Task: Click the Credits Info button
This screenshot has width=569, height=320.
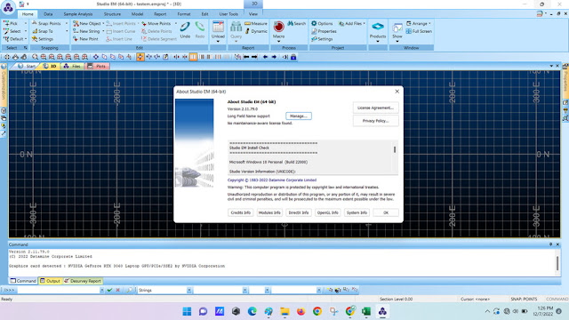Action: [x=241, y=212]
